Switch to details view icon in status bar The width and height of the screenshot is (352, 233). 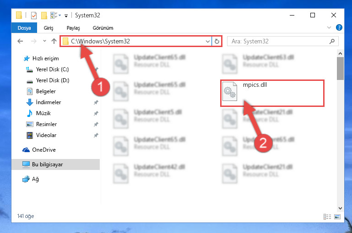(x=327, y=217)
